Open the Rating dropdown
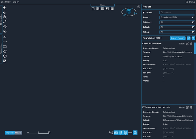196x139 pixels. click(x=177, y=32)
